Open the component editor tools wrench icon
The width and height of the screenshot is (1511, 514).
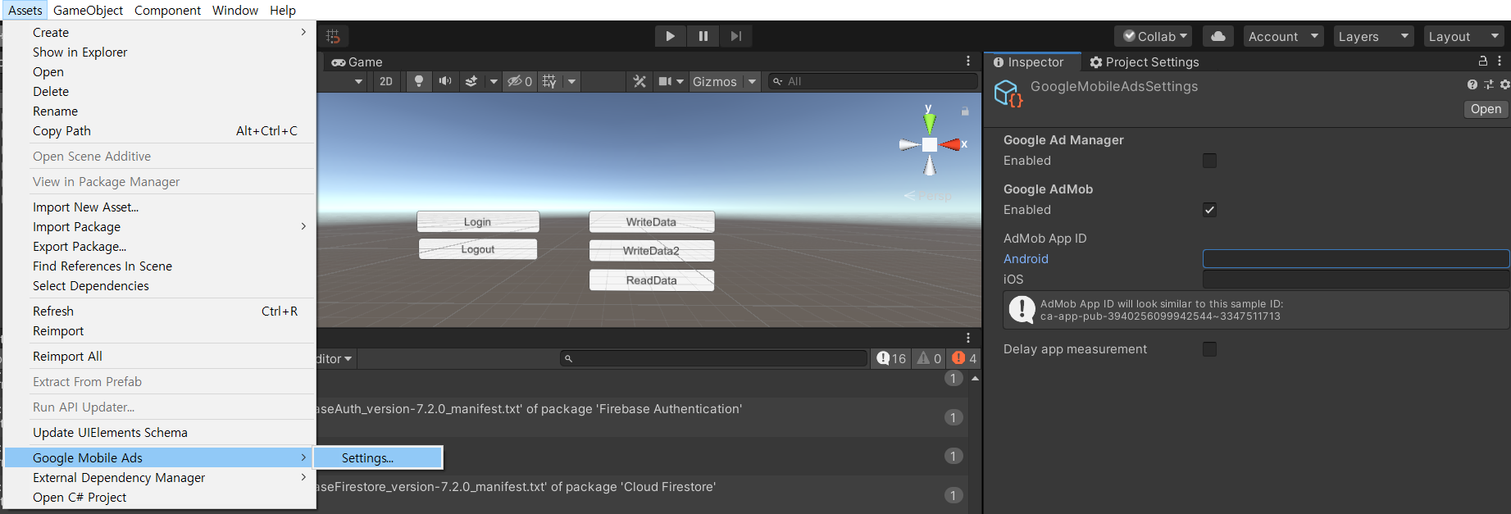click(639, 81)
